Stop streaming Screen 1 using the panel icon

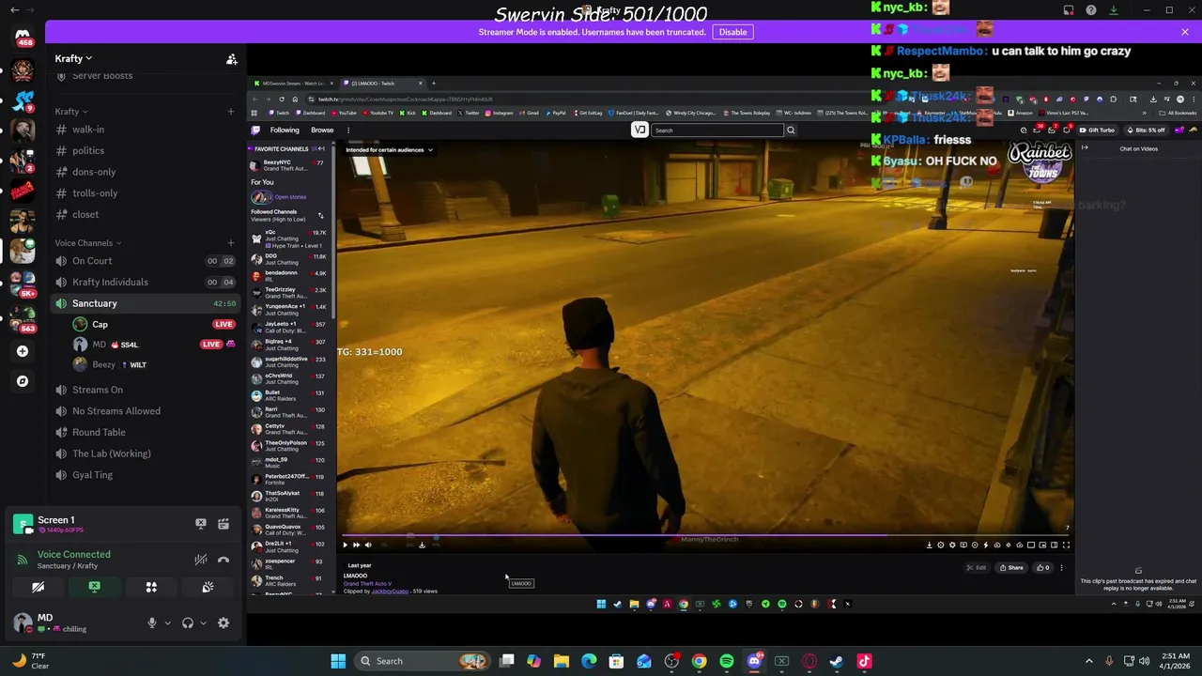[x=200, y=524]
